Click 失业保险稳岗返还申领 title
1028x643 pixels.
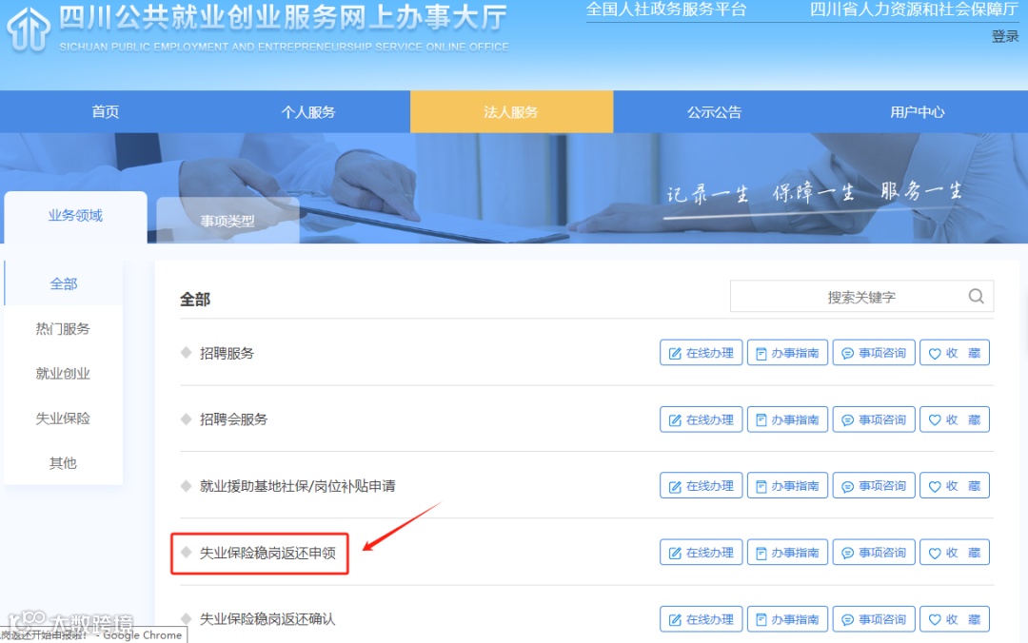coord(267,554)
